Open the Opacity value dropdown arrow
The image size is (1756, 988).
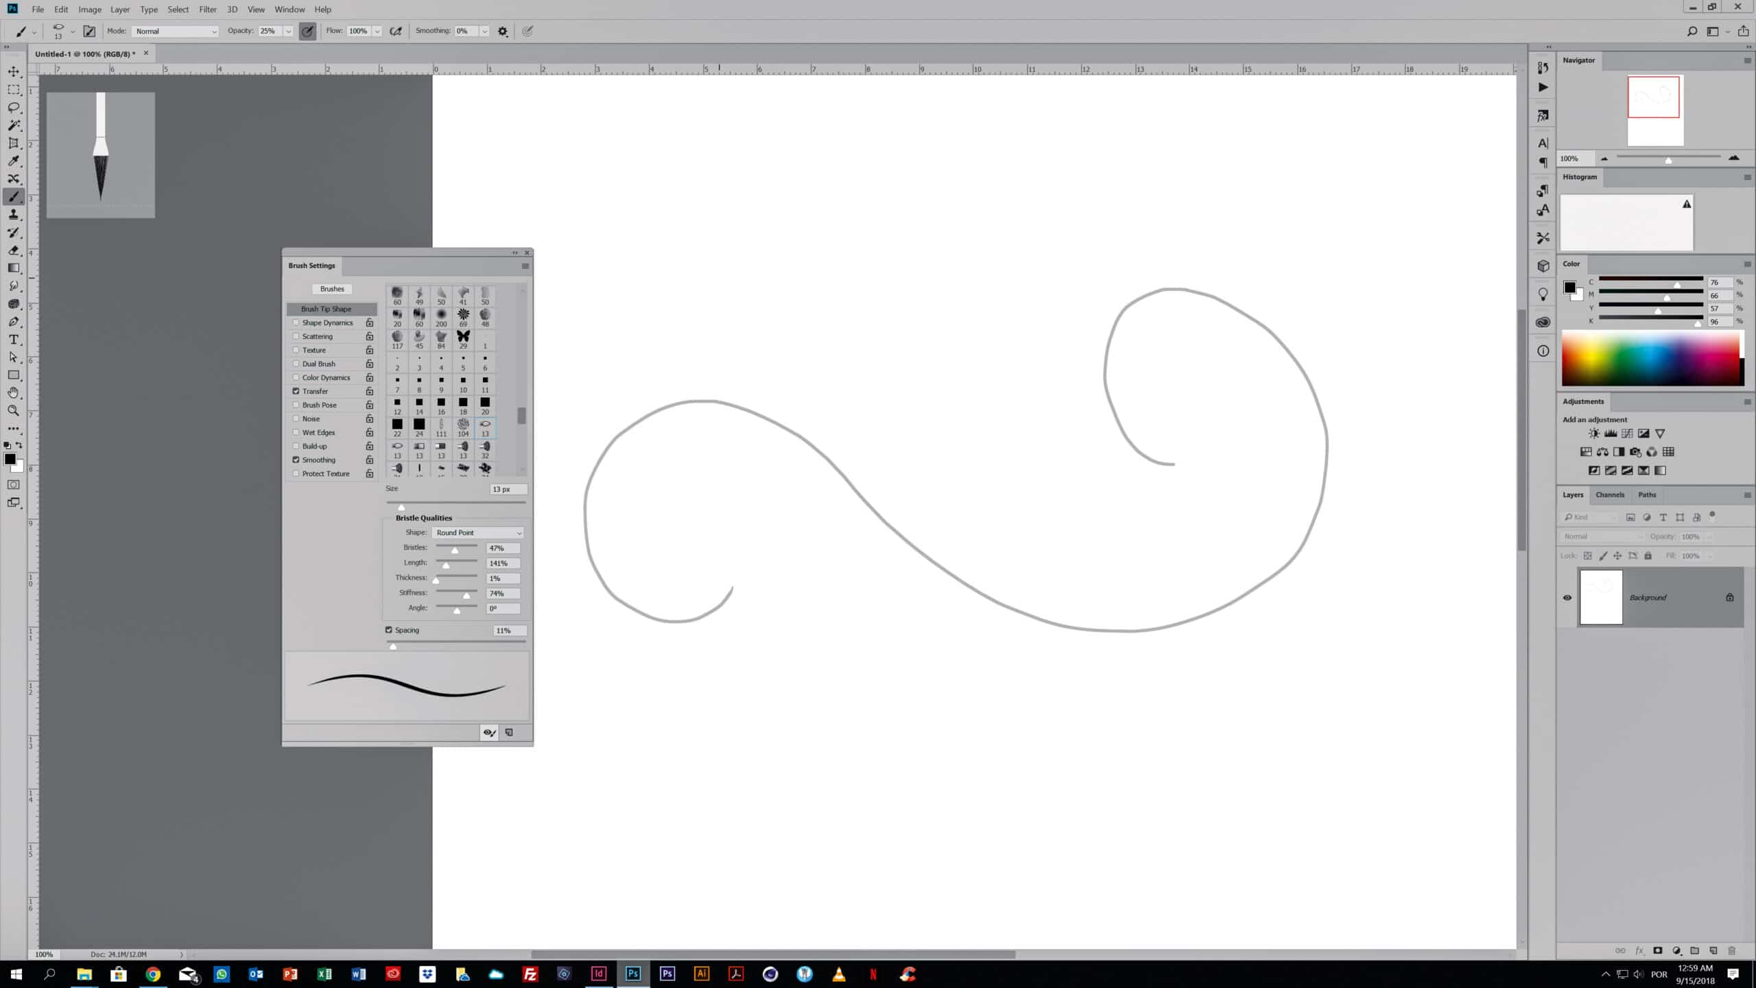pyautogui.click(x=288, y=32)
